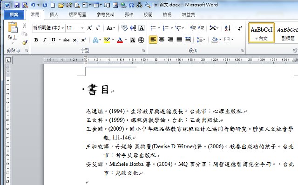Click the 檔案 file button
Viewport: 298px width, 185px height.
point(14,14)
